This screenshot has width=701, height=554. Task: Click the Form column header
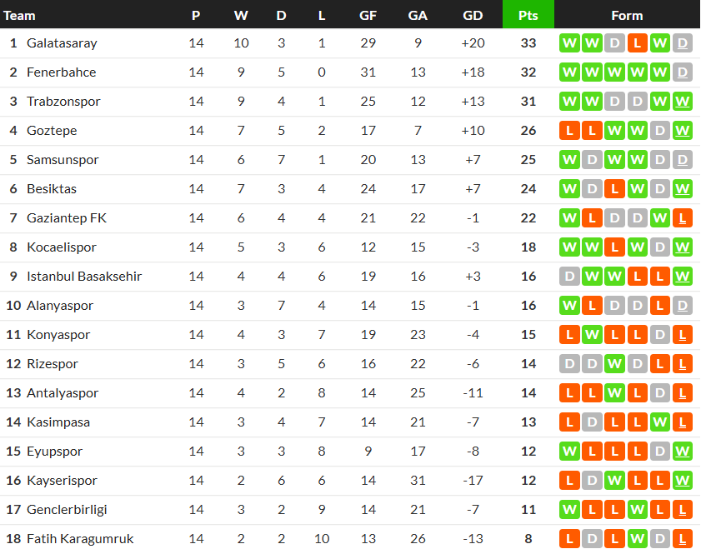(x=627, y=15)
